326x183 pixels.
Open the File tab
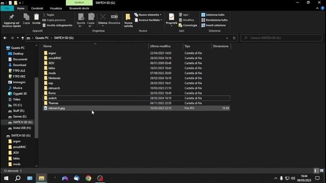tap(7, 8)
